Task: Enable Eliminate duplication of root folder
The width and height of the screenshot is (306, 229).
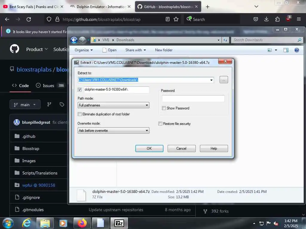Action: [79, 114]
